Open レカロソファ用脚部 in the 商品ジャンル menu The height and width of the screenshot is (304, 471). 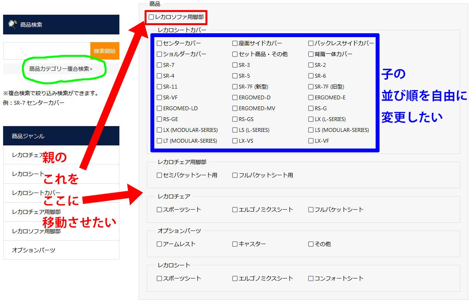pyautogui.click(x=61, y=231)
